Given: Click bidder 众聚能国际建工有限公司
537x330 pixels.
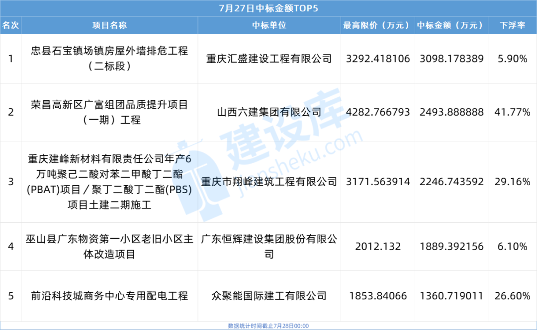Looking at the screenshot, I should [x=269, y=296].
